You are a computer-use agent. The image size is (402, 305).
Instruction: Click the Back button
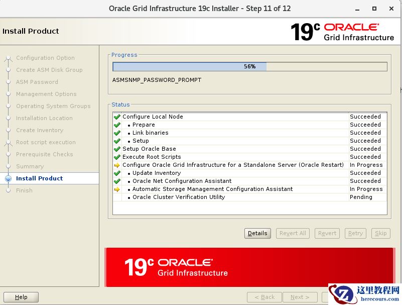(x=264, y=297)
